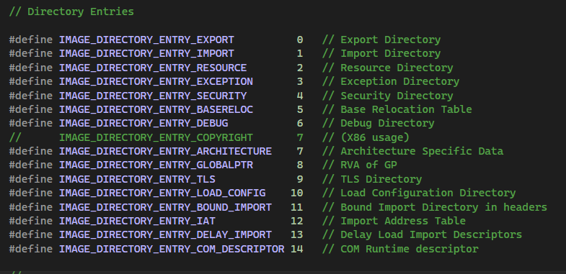
Task: Click the Directory Entries header comment
Action: point(71,12)
